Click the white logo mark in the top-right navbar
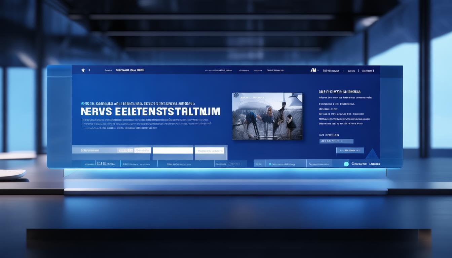This screenshot has height=258, width=452. (x=313, y=70)
